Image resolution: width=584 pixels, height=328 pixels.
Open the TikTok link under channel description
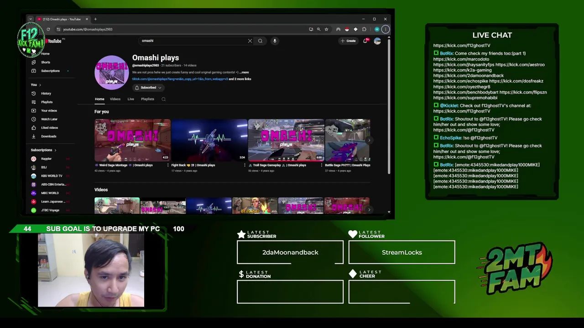pyautogui.click(x=180, y=79)
